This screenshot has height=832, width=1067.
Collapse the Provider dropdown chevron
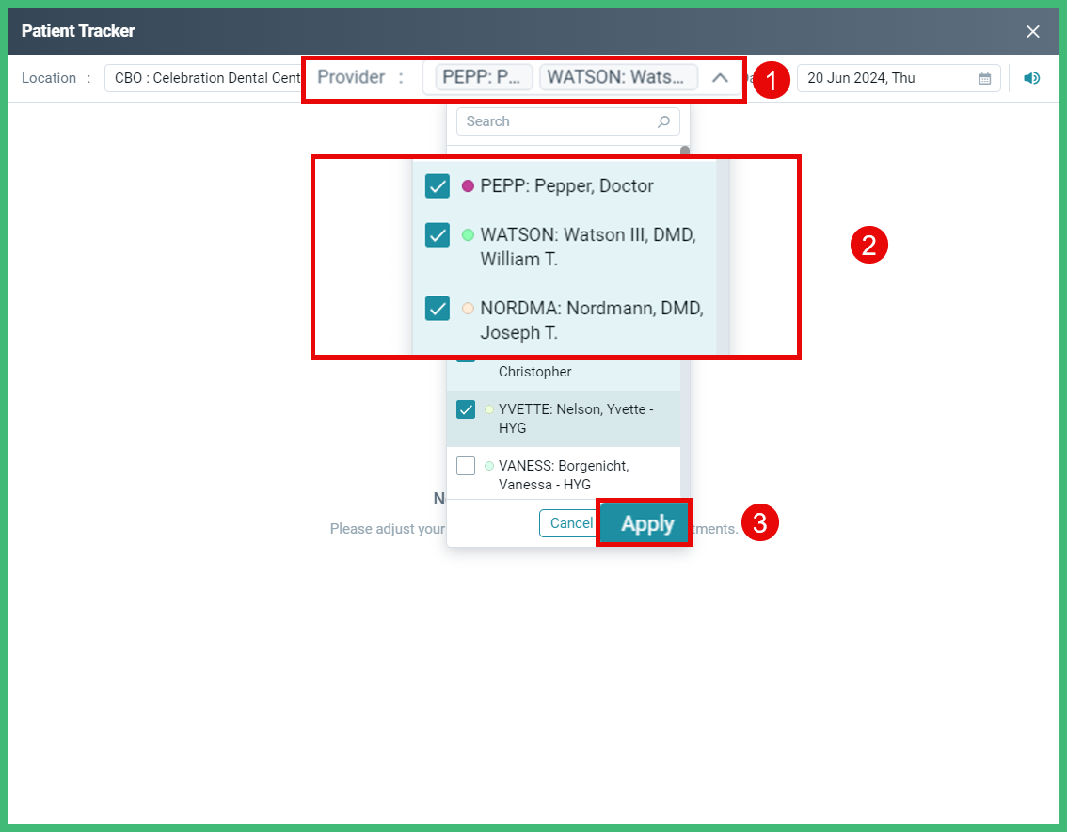(x=720, y=78)
